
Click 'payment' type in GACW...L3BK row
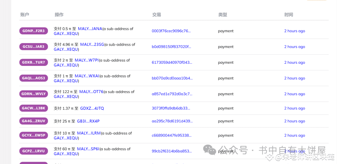click(x=226, y=108)
